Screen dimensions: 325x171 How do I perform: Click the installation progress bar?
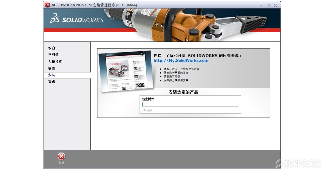[190, 104]
